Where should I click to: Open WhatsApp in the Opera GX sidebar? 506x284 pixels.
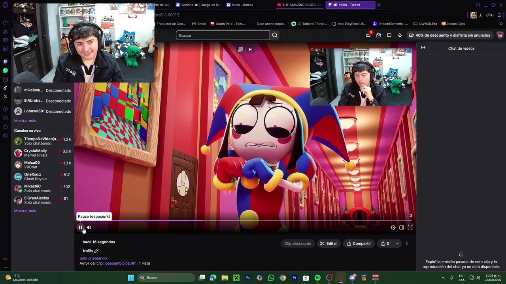(5, 70)
